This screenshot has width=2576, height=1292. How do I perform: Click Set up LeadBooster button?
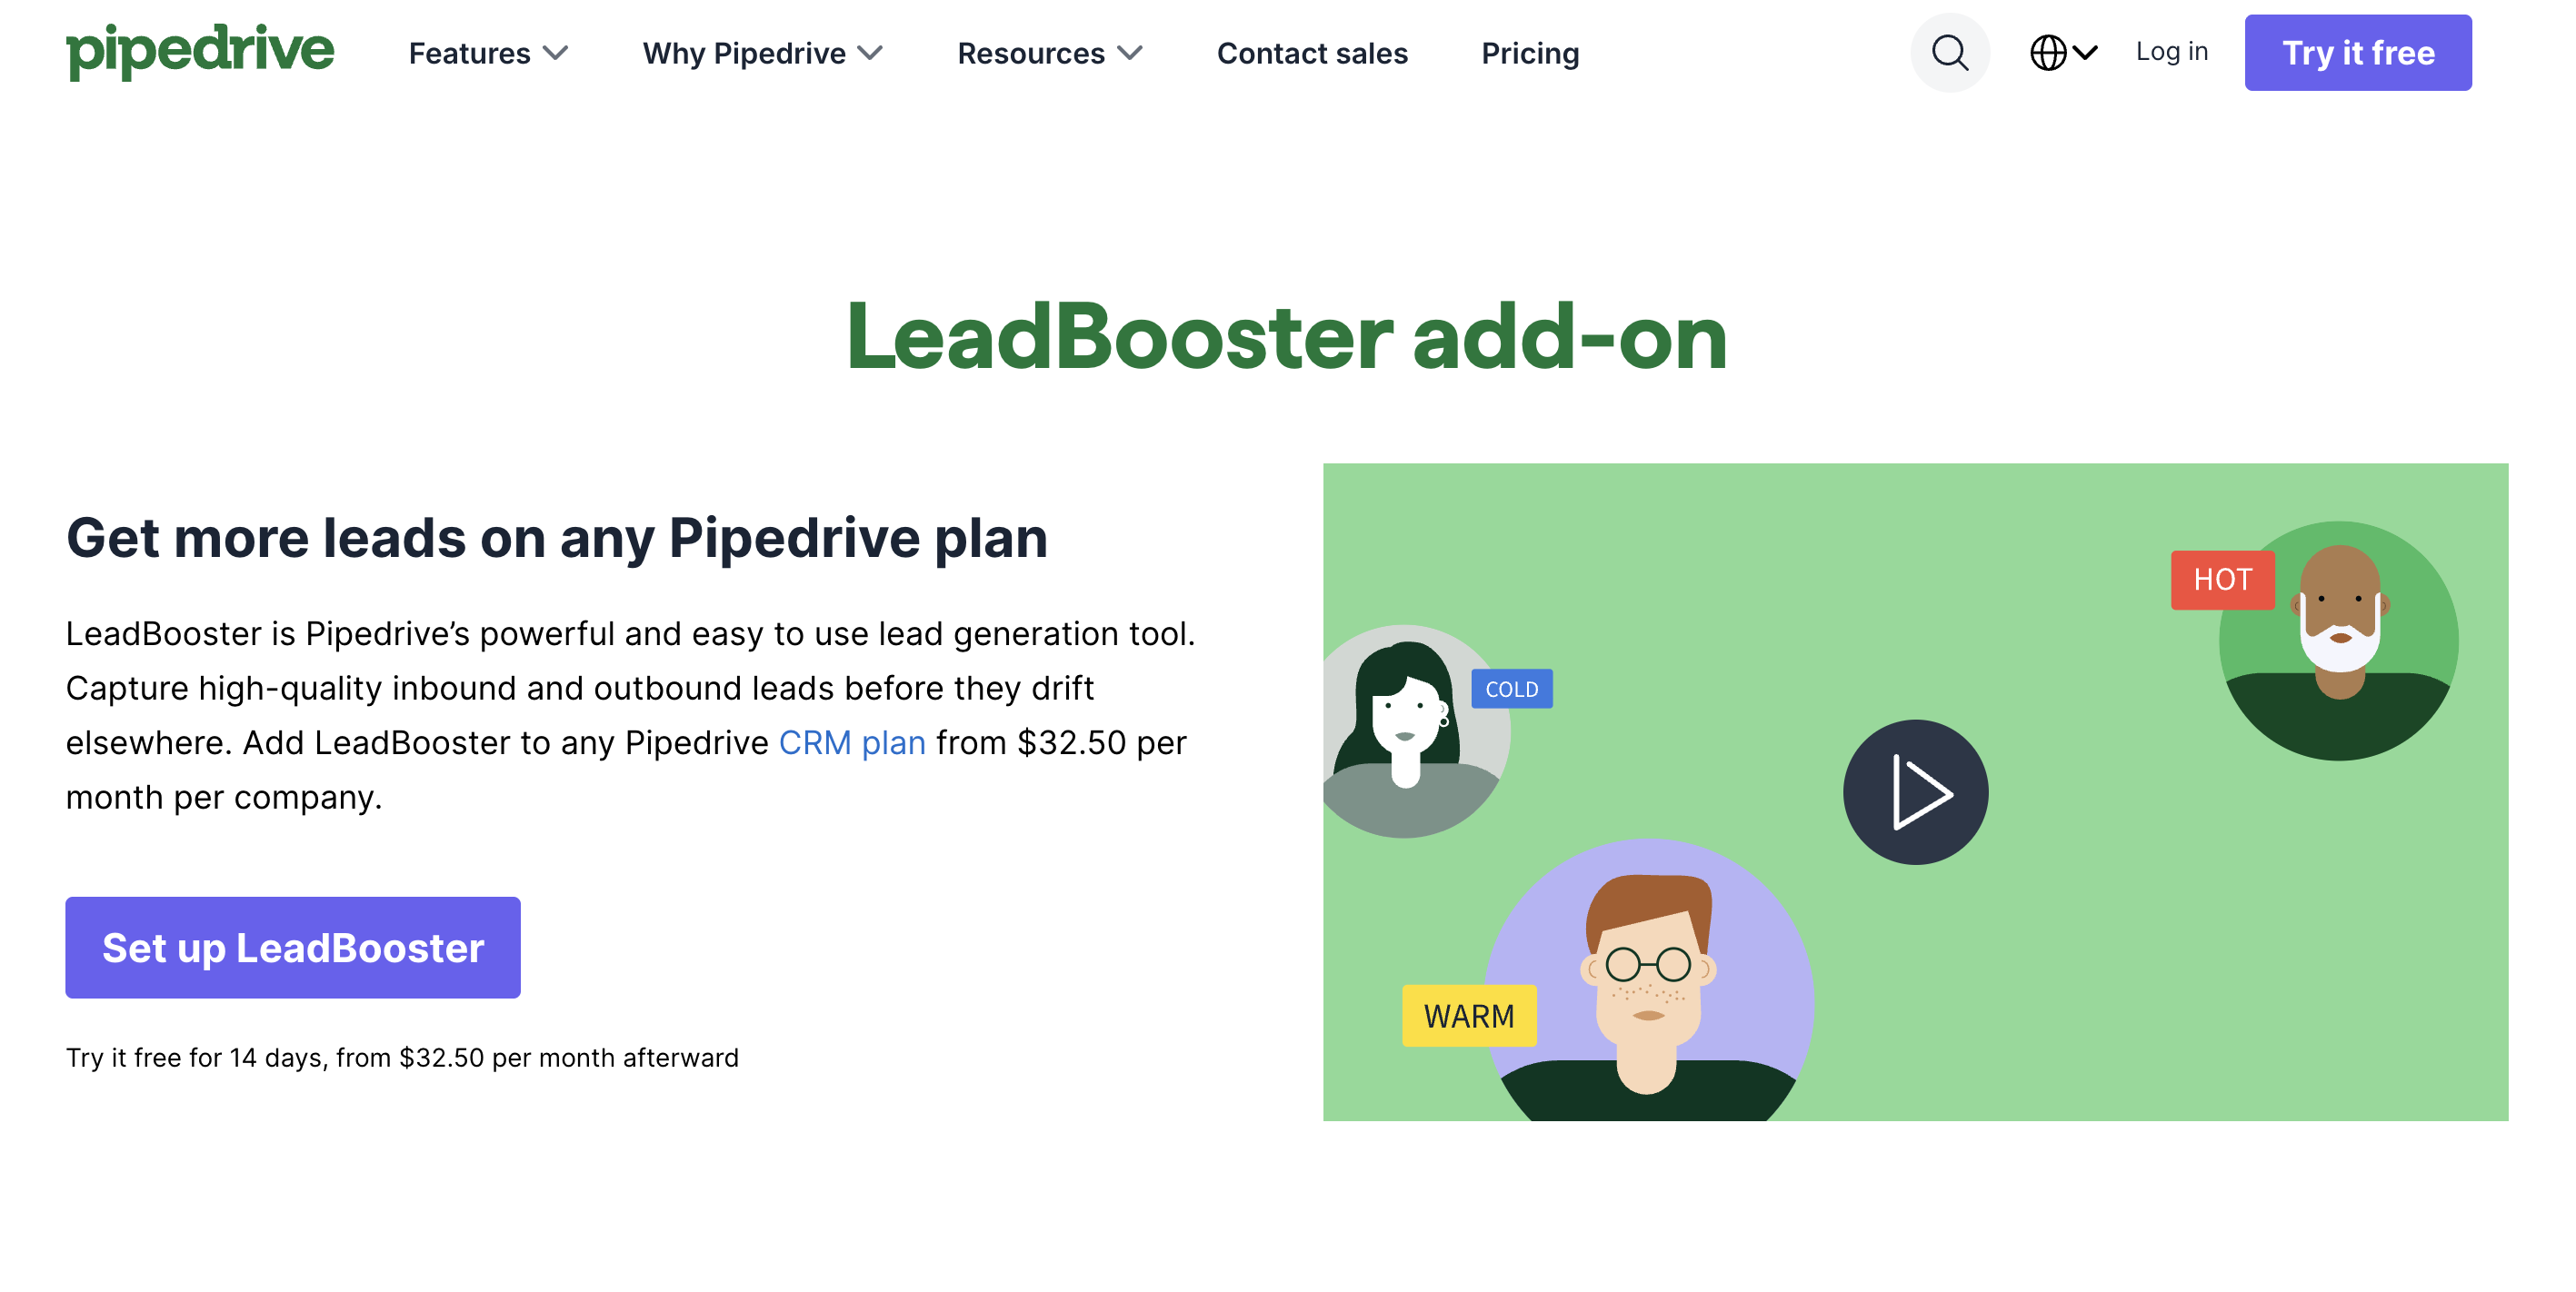pos(293,946)
